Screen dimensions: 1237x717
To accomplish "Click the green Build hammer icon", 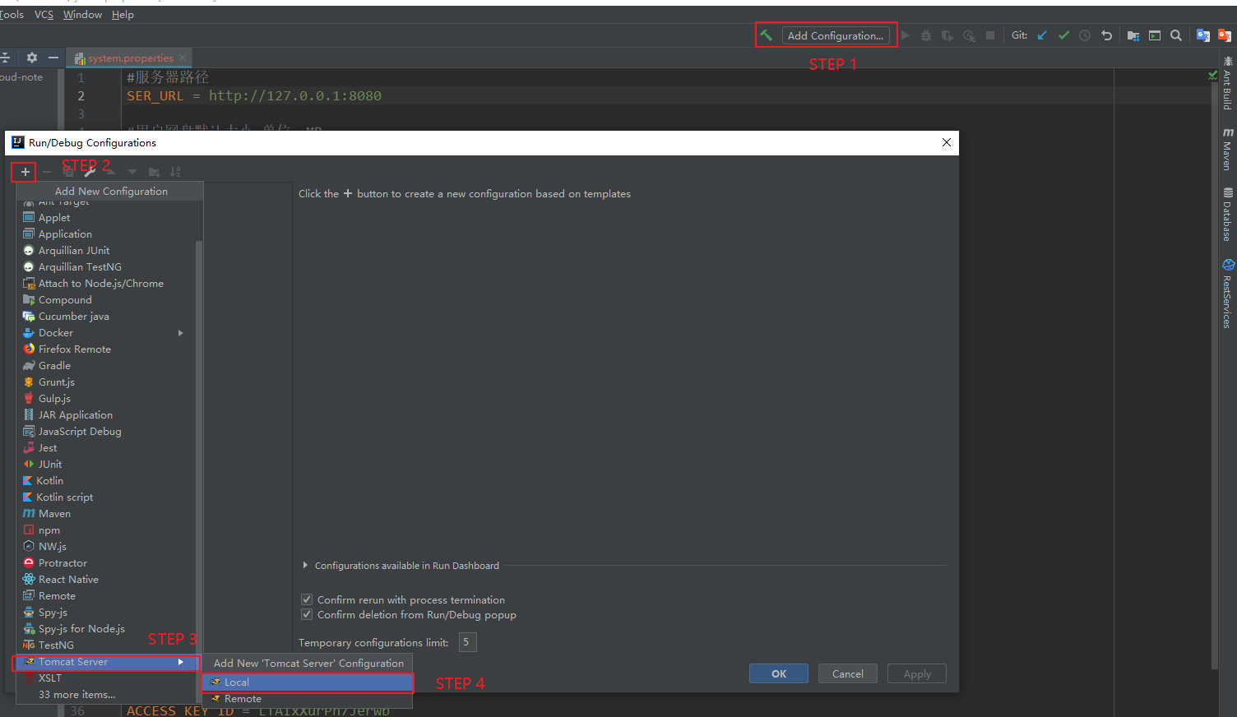I will 766,35.
